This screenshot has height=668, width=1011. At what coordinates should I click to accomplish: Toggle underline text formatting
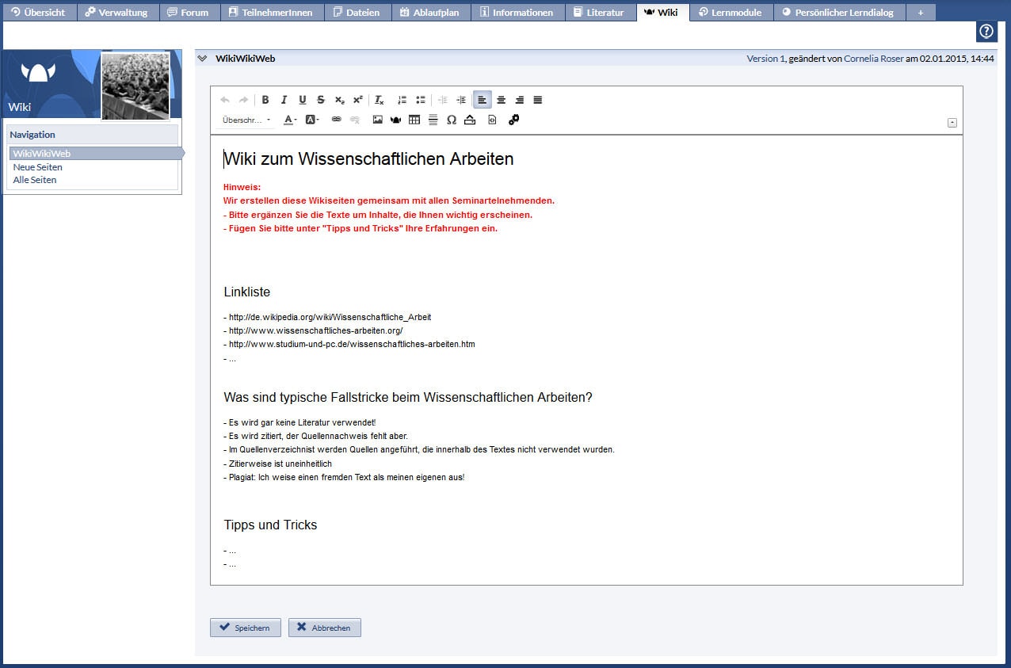(303, 100)
